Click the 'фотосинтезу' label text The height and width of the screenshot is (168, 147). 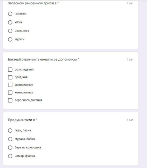point(24,85)
